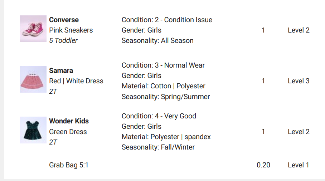Click the Grab Bag 5:1 row label

pos(69,165)
